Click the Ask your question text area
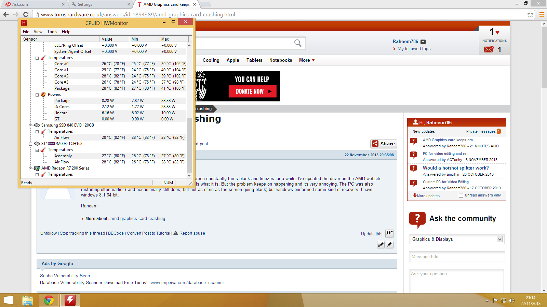Screen dimensions: 547x307 click(x=456, y=281)
